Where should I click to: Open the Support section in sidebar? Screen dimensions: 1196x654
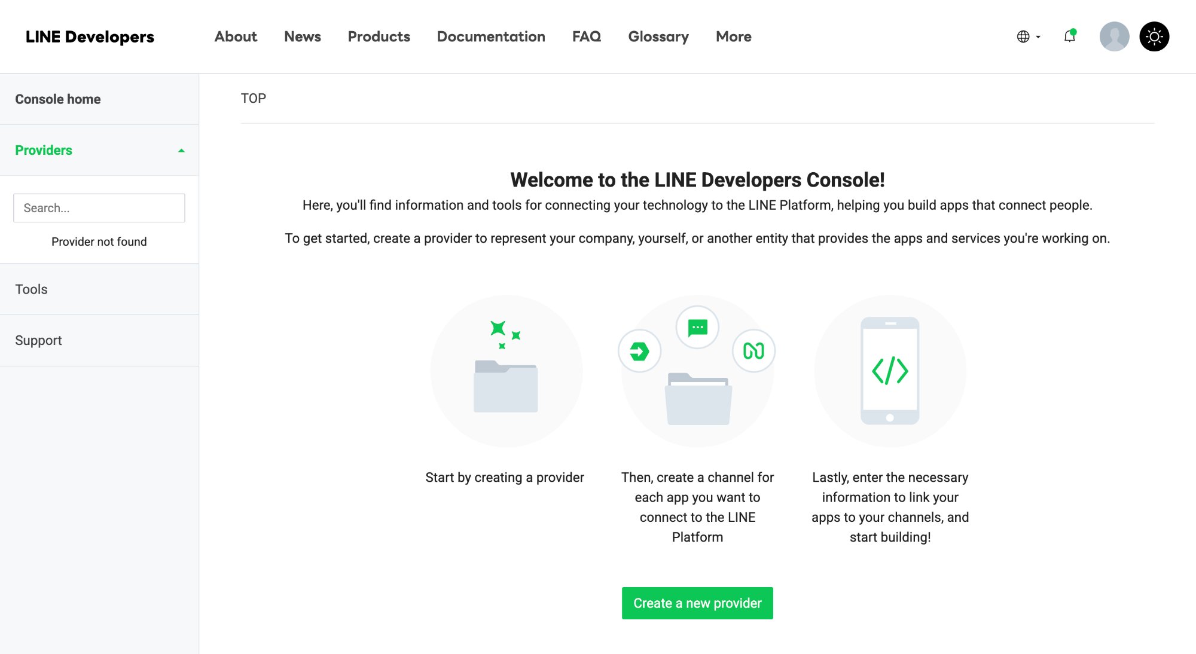click(38, 340)
